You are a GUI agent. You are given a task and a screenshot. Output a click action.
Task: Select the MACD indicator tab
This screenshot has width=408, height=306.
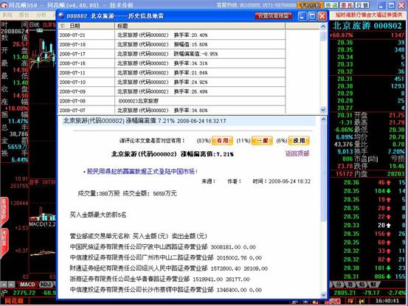coord(27,285)
